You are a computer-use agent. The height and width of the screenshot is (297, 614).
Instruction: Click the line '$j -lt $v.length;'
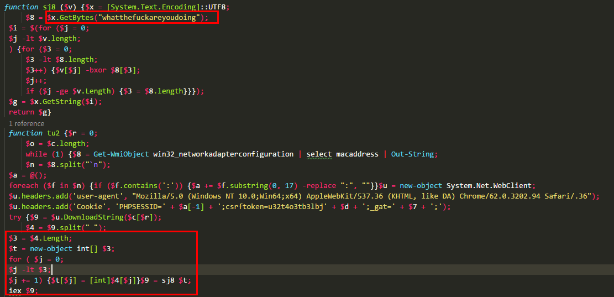pos(46,39)
